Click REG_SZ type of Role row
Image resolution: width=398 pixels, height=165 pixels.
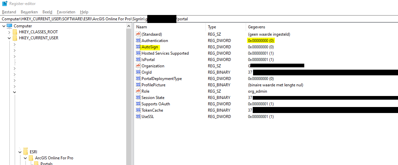point(214,91)
